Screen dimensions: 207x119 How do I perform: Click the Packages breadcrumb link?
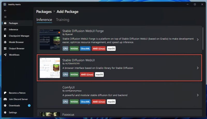pyautogui.click(x=44, y=12)
